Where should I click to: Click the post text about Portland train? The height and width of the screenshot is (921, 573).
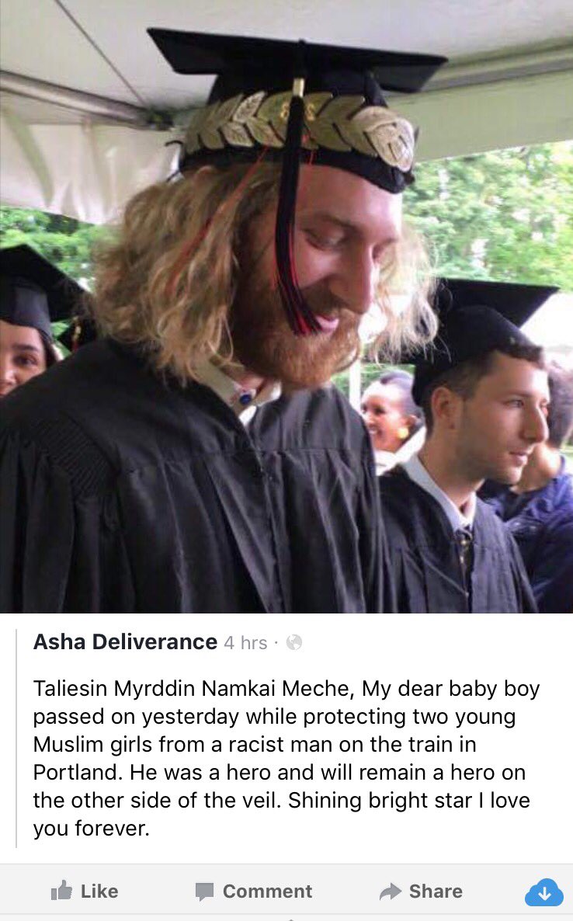pos(286,758)
